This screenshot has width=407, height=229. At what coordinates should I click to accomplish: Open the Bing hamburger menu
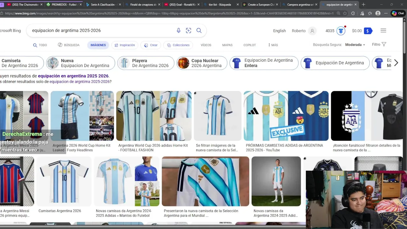[x=383, y=31]
